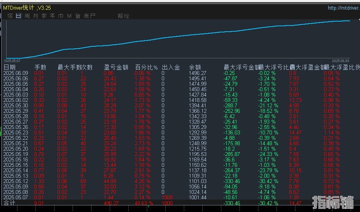This screenshot has height=212, width=360.
Task: Switch to the 综 summary tab
Action: point(10,16)
